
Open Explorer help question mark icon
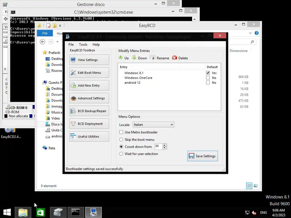pos(257,33)
